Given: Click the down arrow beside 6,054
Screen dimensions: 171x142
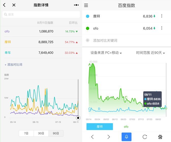Looking at the screenshot, I should click(x=154, y=29).
